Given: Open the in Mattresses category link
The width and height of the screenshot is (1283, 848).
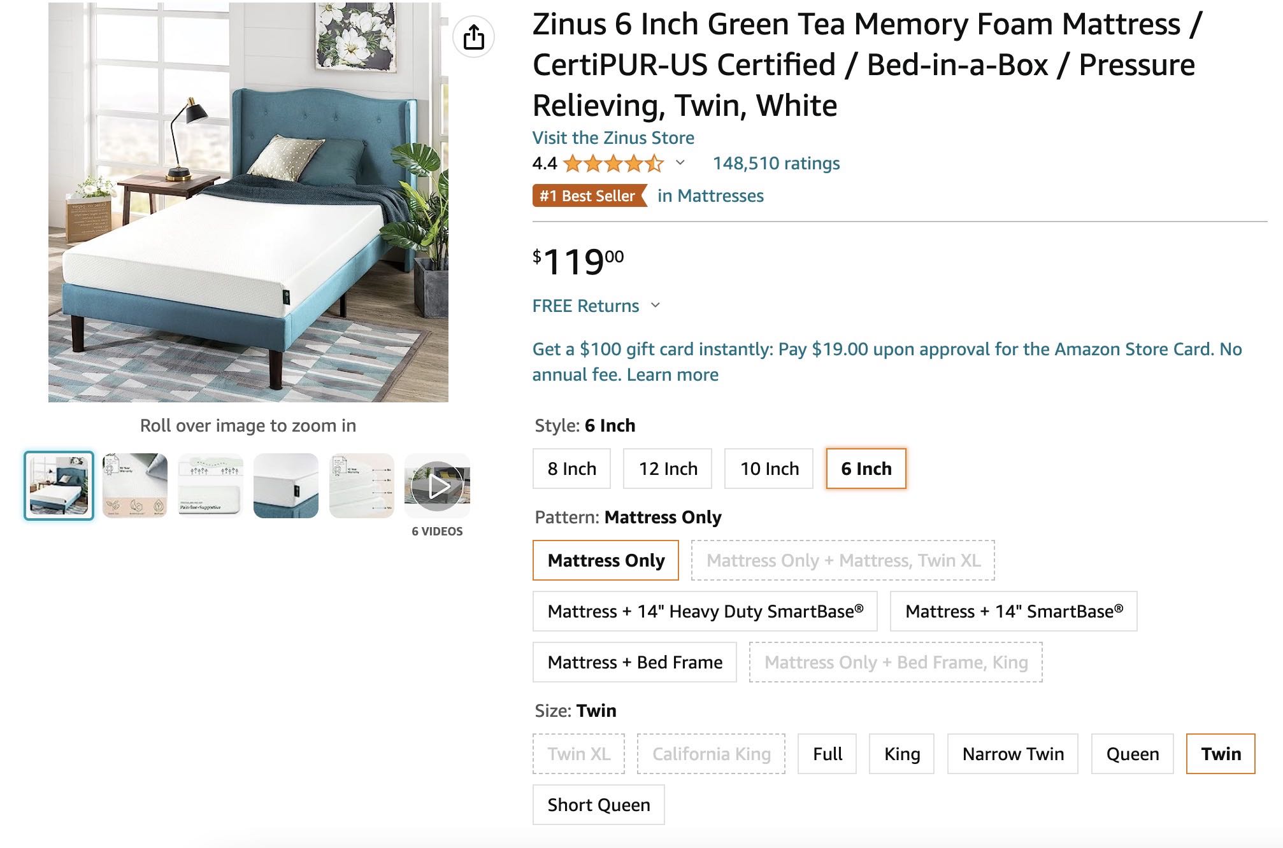Looking at the screenshot, I should point(710,196).
